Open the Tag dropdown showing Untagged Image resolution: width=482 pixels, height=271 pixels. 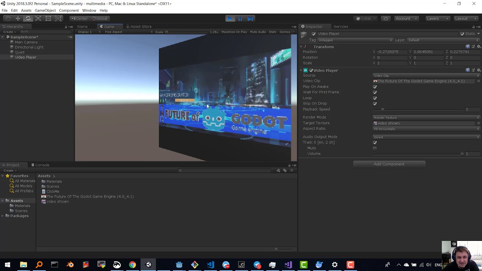355,40
